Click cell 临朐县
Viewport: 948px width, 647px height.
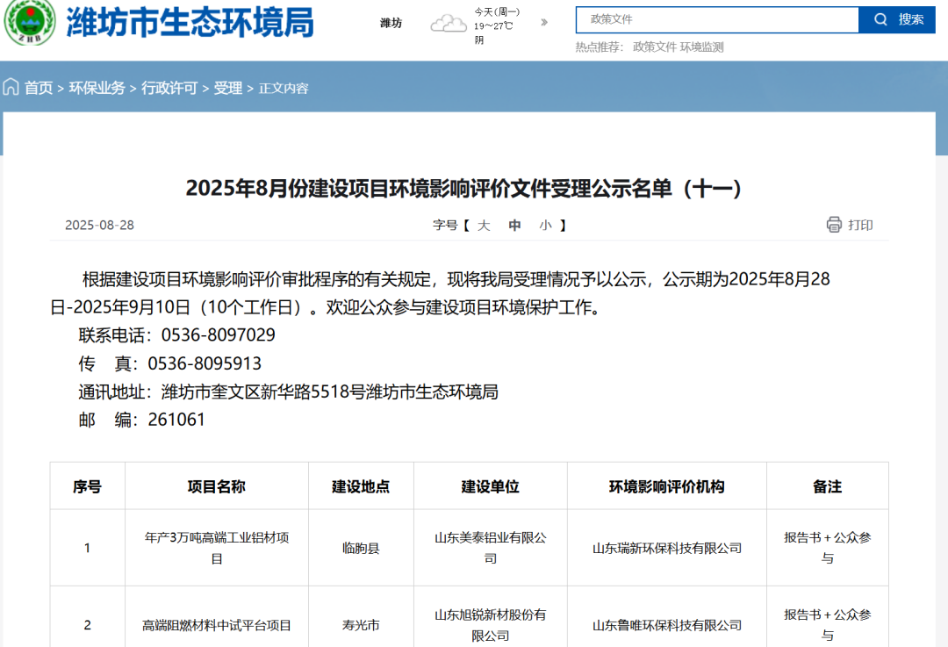[x=361, y=548]
